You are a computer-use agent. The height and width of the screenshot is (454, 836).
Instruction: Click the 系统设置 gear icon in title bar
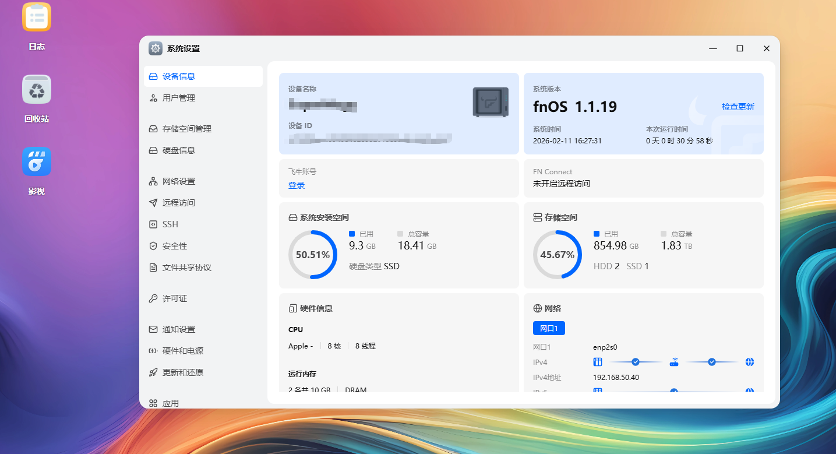coord(155,48)
